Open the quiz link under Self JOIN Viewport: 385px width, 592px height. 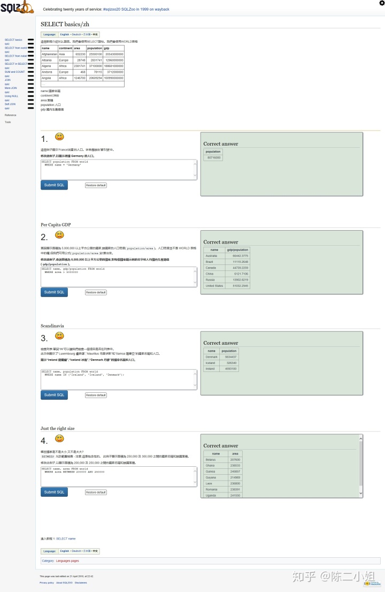7,108
